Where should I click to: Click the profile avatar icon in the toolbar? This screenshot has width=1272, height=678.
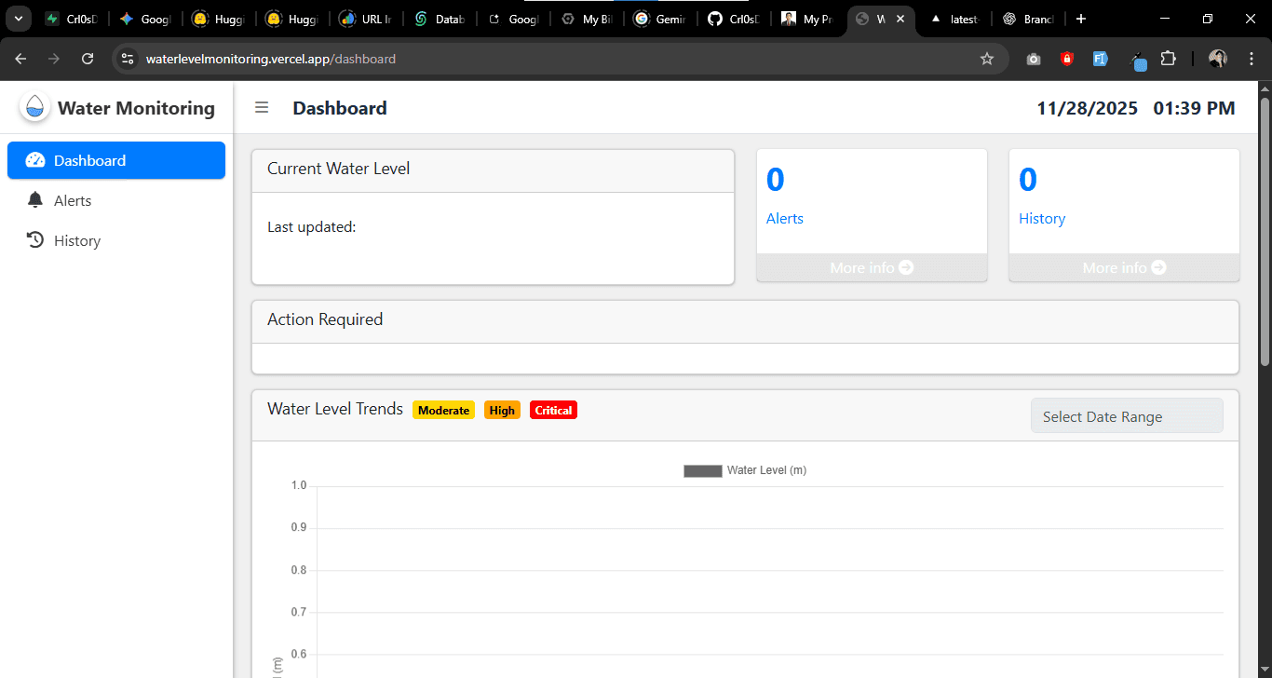tap(1218, 58)
